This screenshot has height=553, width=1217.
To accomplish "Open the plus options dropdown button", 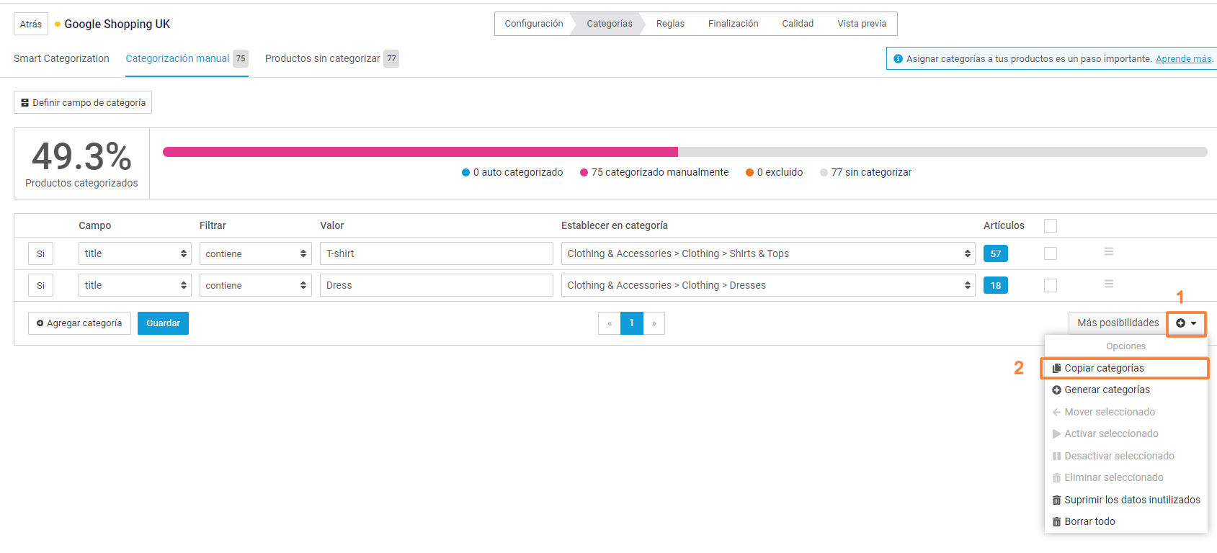I will point(1186,323).
